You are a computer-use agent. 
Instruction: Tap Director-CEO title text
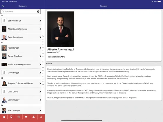pos(54,52)
